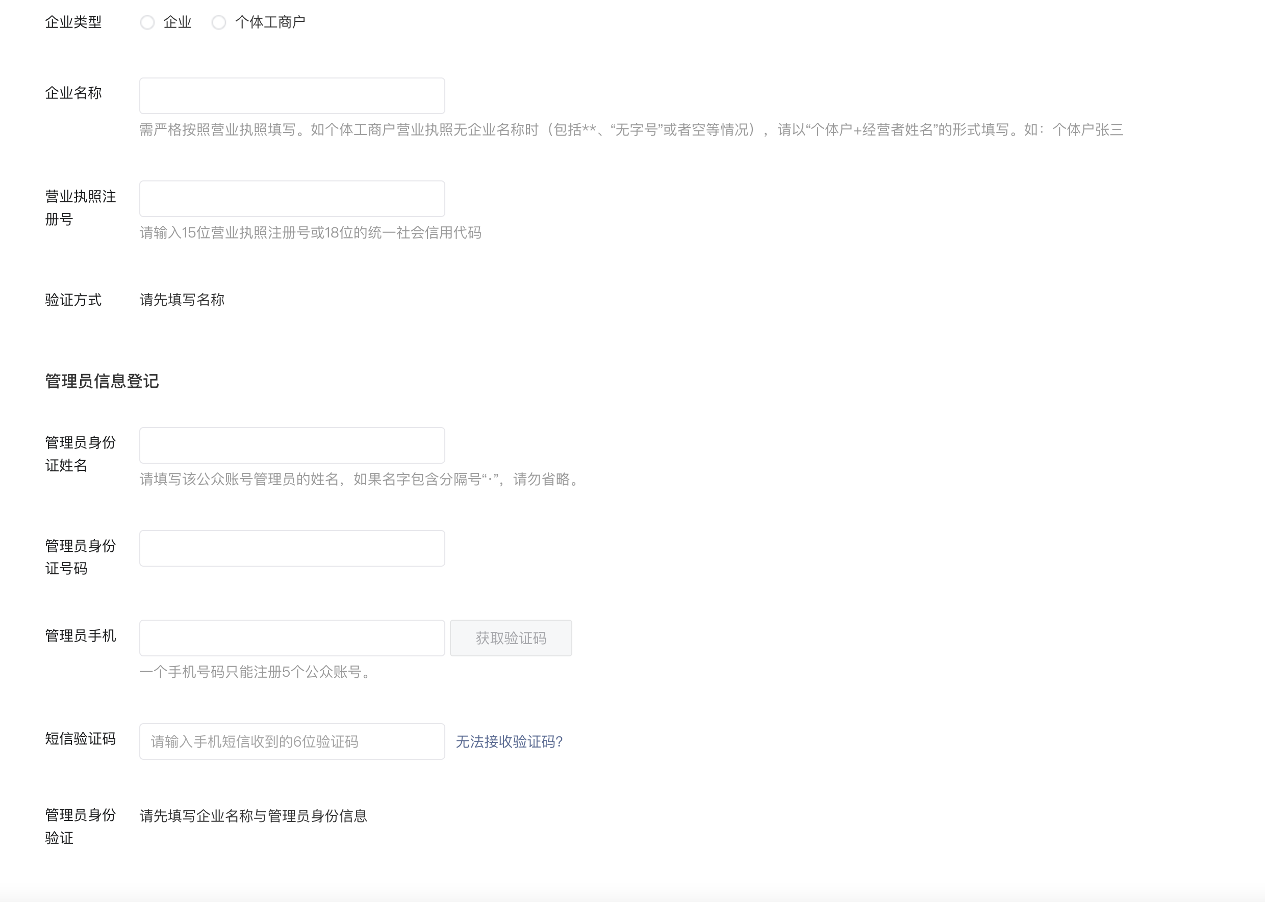Click the 需严格按照营业执照填写 hint text
Screen dimensions: 1265x902
pos(631,130)
